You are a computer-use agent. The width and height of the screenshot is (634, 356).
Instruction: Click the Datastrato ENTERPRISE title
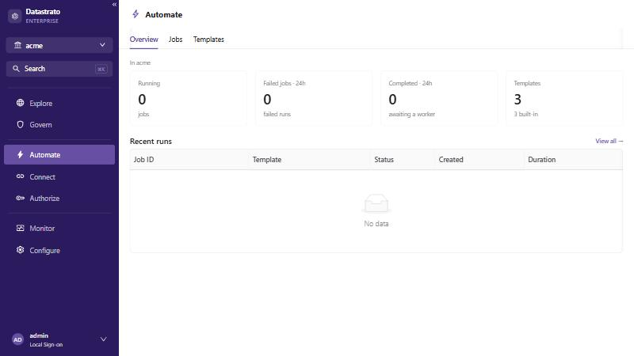(43, 16)
